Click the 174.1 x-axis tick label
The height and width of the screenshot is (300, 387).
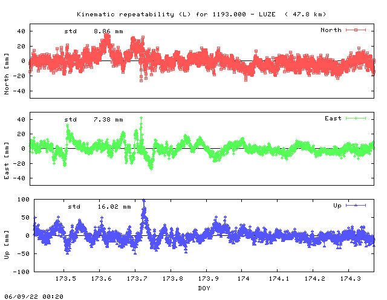[x=279, y=279]
